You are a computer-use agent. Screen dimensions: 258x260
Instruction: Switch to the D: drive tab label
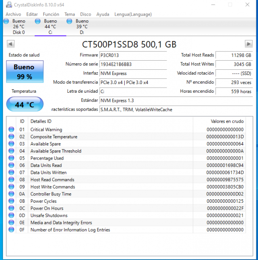point(82,32)
